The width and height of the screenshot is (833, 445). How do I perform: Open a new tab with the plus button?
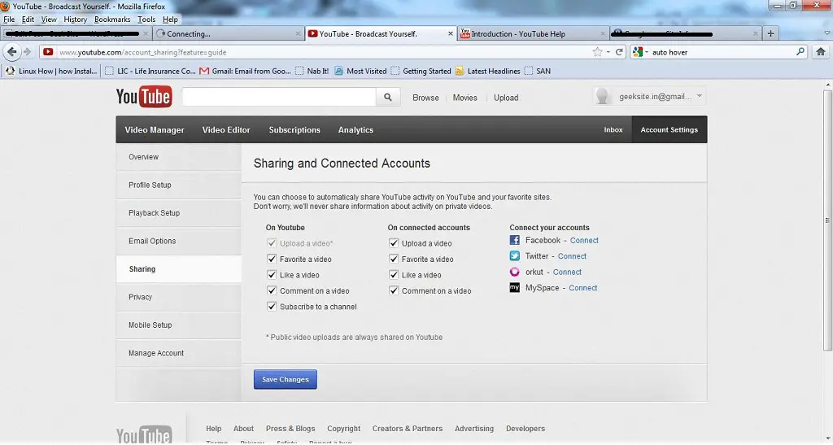pyautogui.click(x=770, y=33)
